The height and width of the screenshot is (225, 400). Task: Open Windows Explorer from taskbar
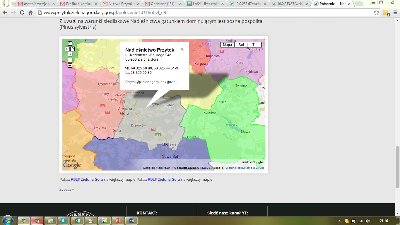[x=51, y=221]
